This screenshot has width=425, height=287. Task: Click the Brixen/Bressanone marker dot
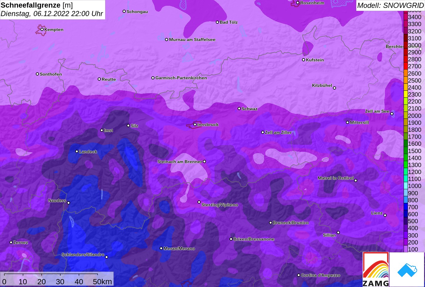pyautogui.click(x=231, y=239)
